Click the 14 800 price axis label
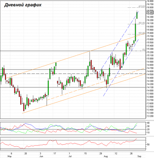 click(x=150, y=65)
